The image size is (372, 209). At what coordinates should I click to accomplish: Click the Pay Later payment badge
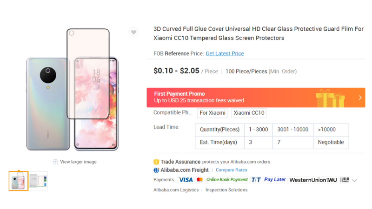(275, 180)
